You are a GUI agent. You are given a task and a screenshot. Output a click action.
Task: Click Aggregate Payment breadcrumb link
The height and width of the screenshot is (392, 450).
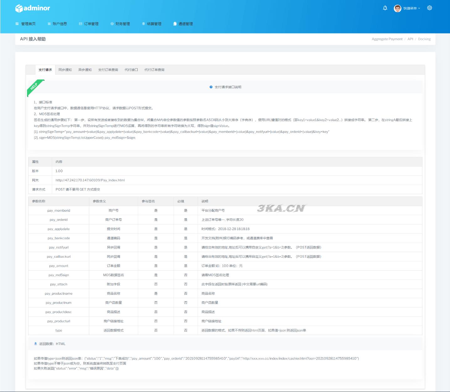[x=387, y=39]
